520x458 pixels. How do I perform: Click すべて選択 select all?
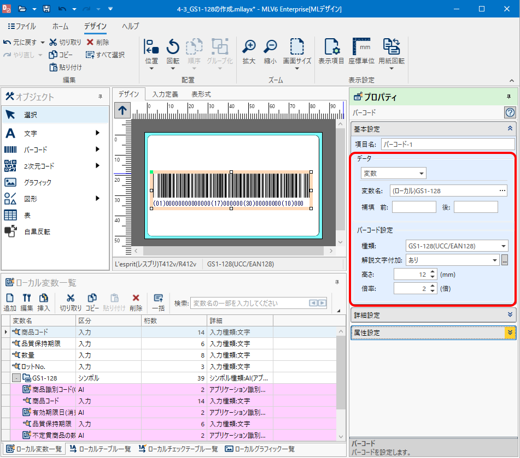pyautogui.click(x=105, y=55)
